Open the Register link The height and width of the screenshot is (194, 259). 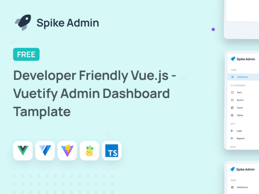coord(241,138)
